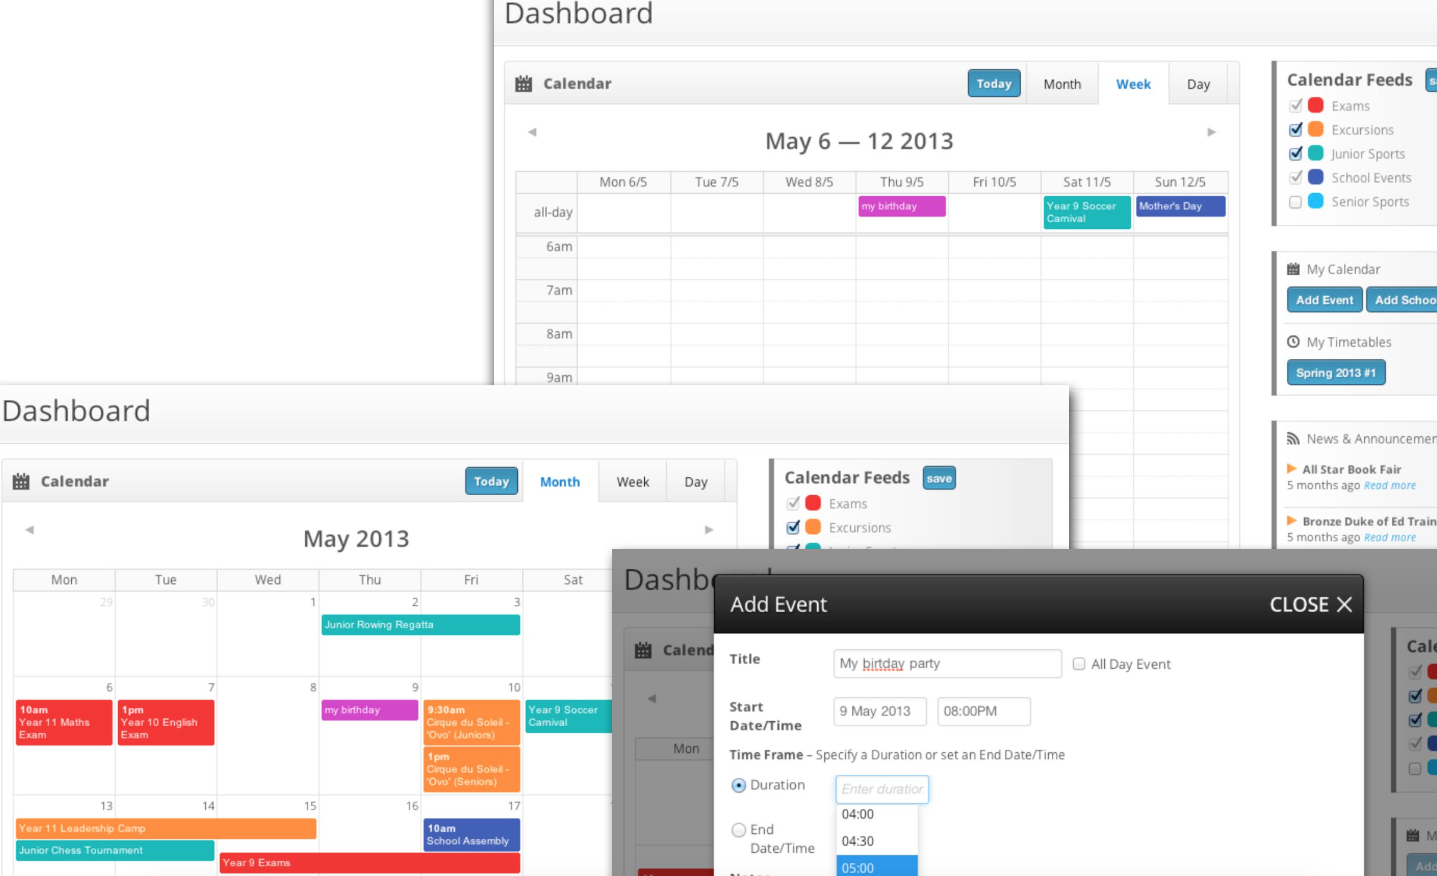The image size is (1437, 876).
Task: Switch to Day tab in week calendar
Action: click(x=1198, y=84)
